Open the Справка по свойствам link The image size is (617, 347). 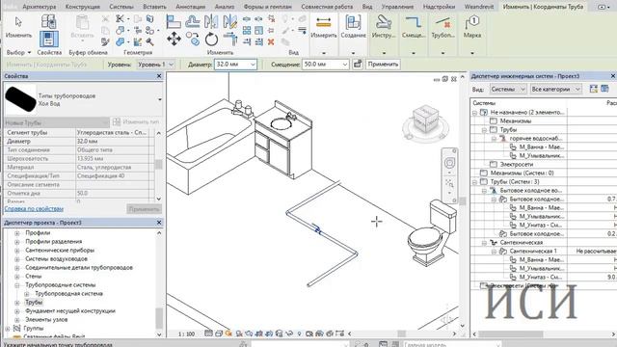pyautogui.click(x=34, y=209)
